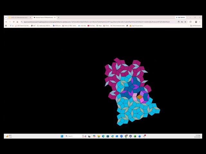Click into the taskbar Search box
The width and height of the screenshot is (206, 154).
pyautogui.click(x=73, y=136)
